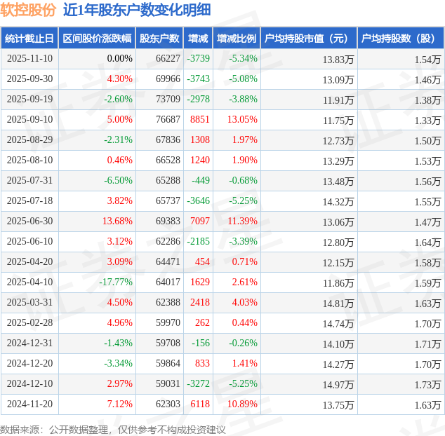Click the 13.05% change ratio cell
The image size is (445, 436).
(242, 120)
